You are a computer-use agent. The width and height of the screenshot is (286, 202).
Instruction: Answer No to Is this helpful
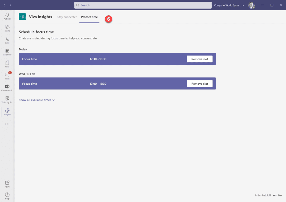(280, 195)
